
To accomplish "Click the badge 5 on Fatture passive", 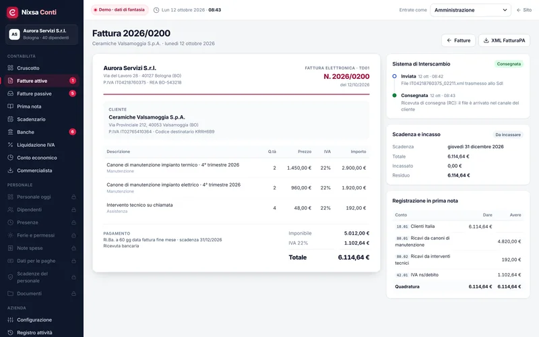I will pos(73,94).
